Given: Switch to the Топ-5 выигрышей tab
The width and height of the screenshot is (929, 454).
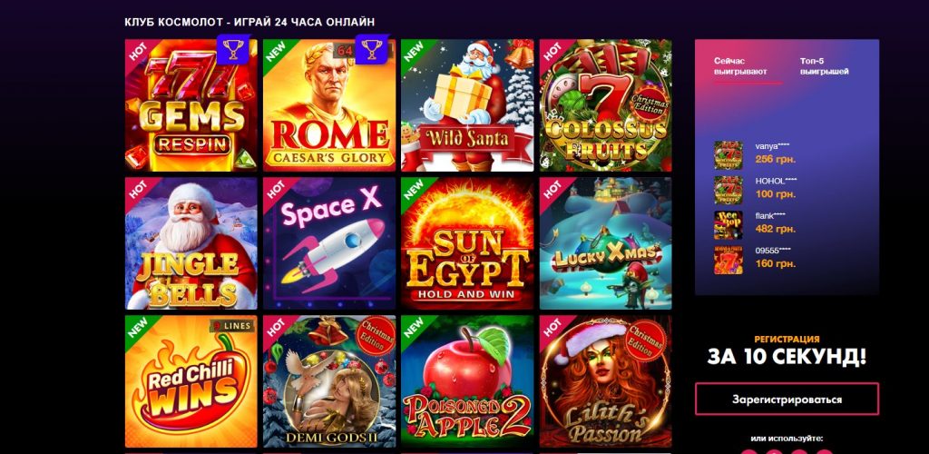Looking at the screenshot, I should [824, 66].
